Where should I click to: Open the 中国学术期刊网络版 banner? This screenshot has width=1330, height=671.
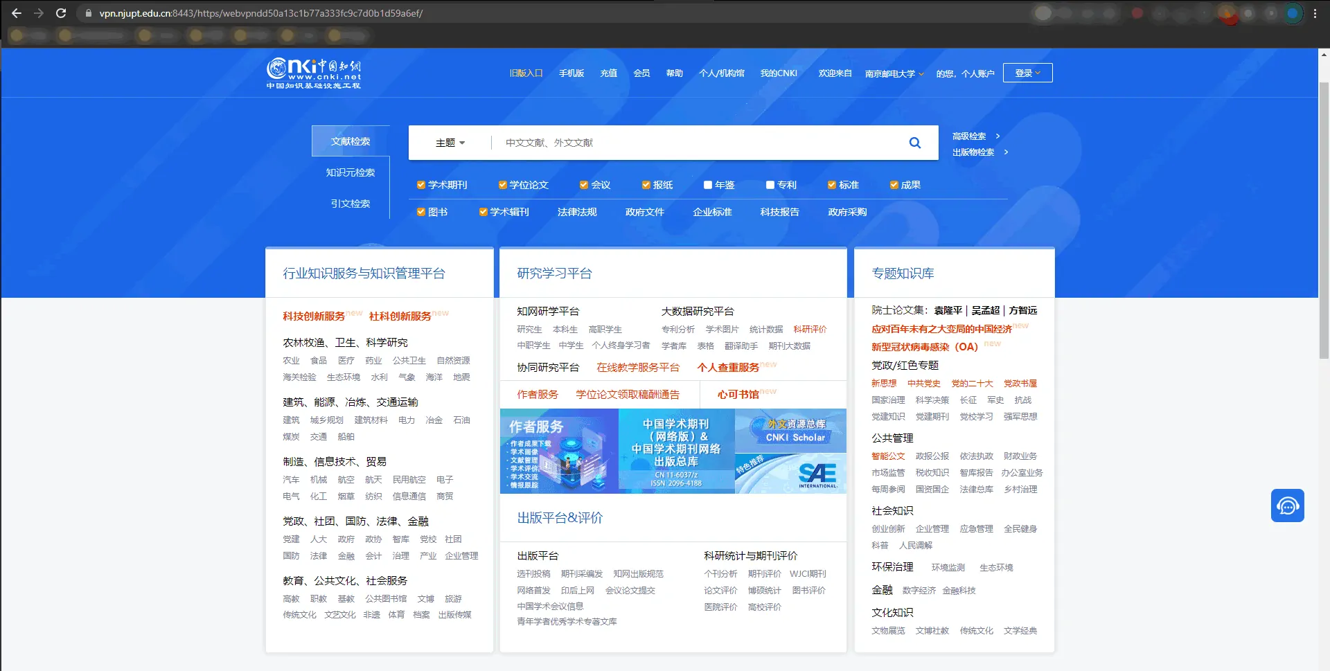[x=676, y=451]
